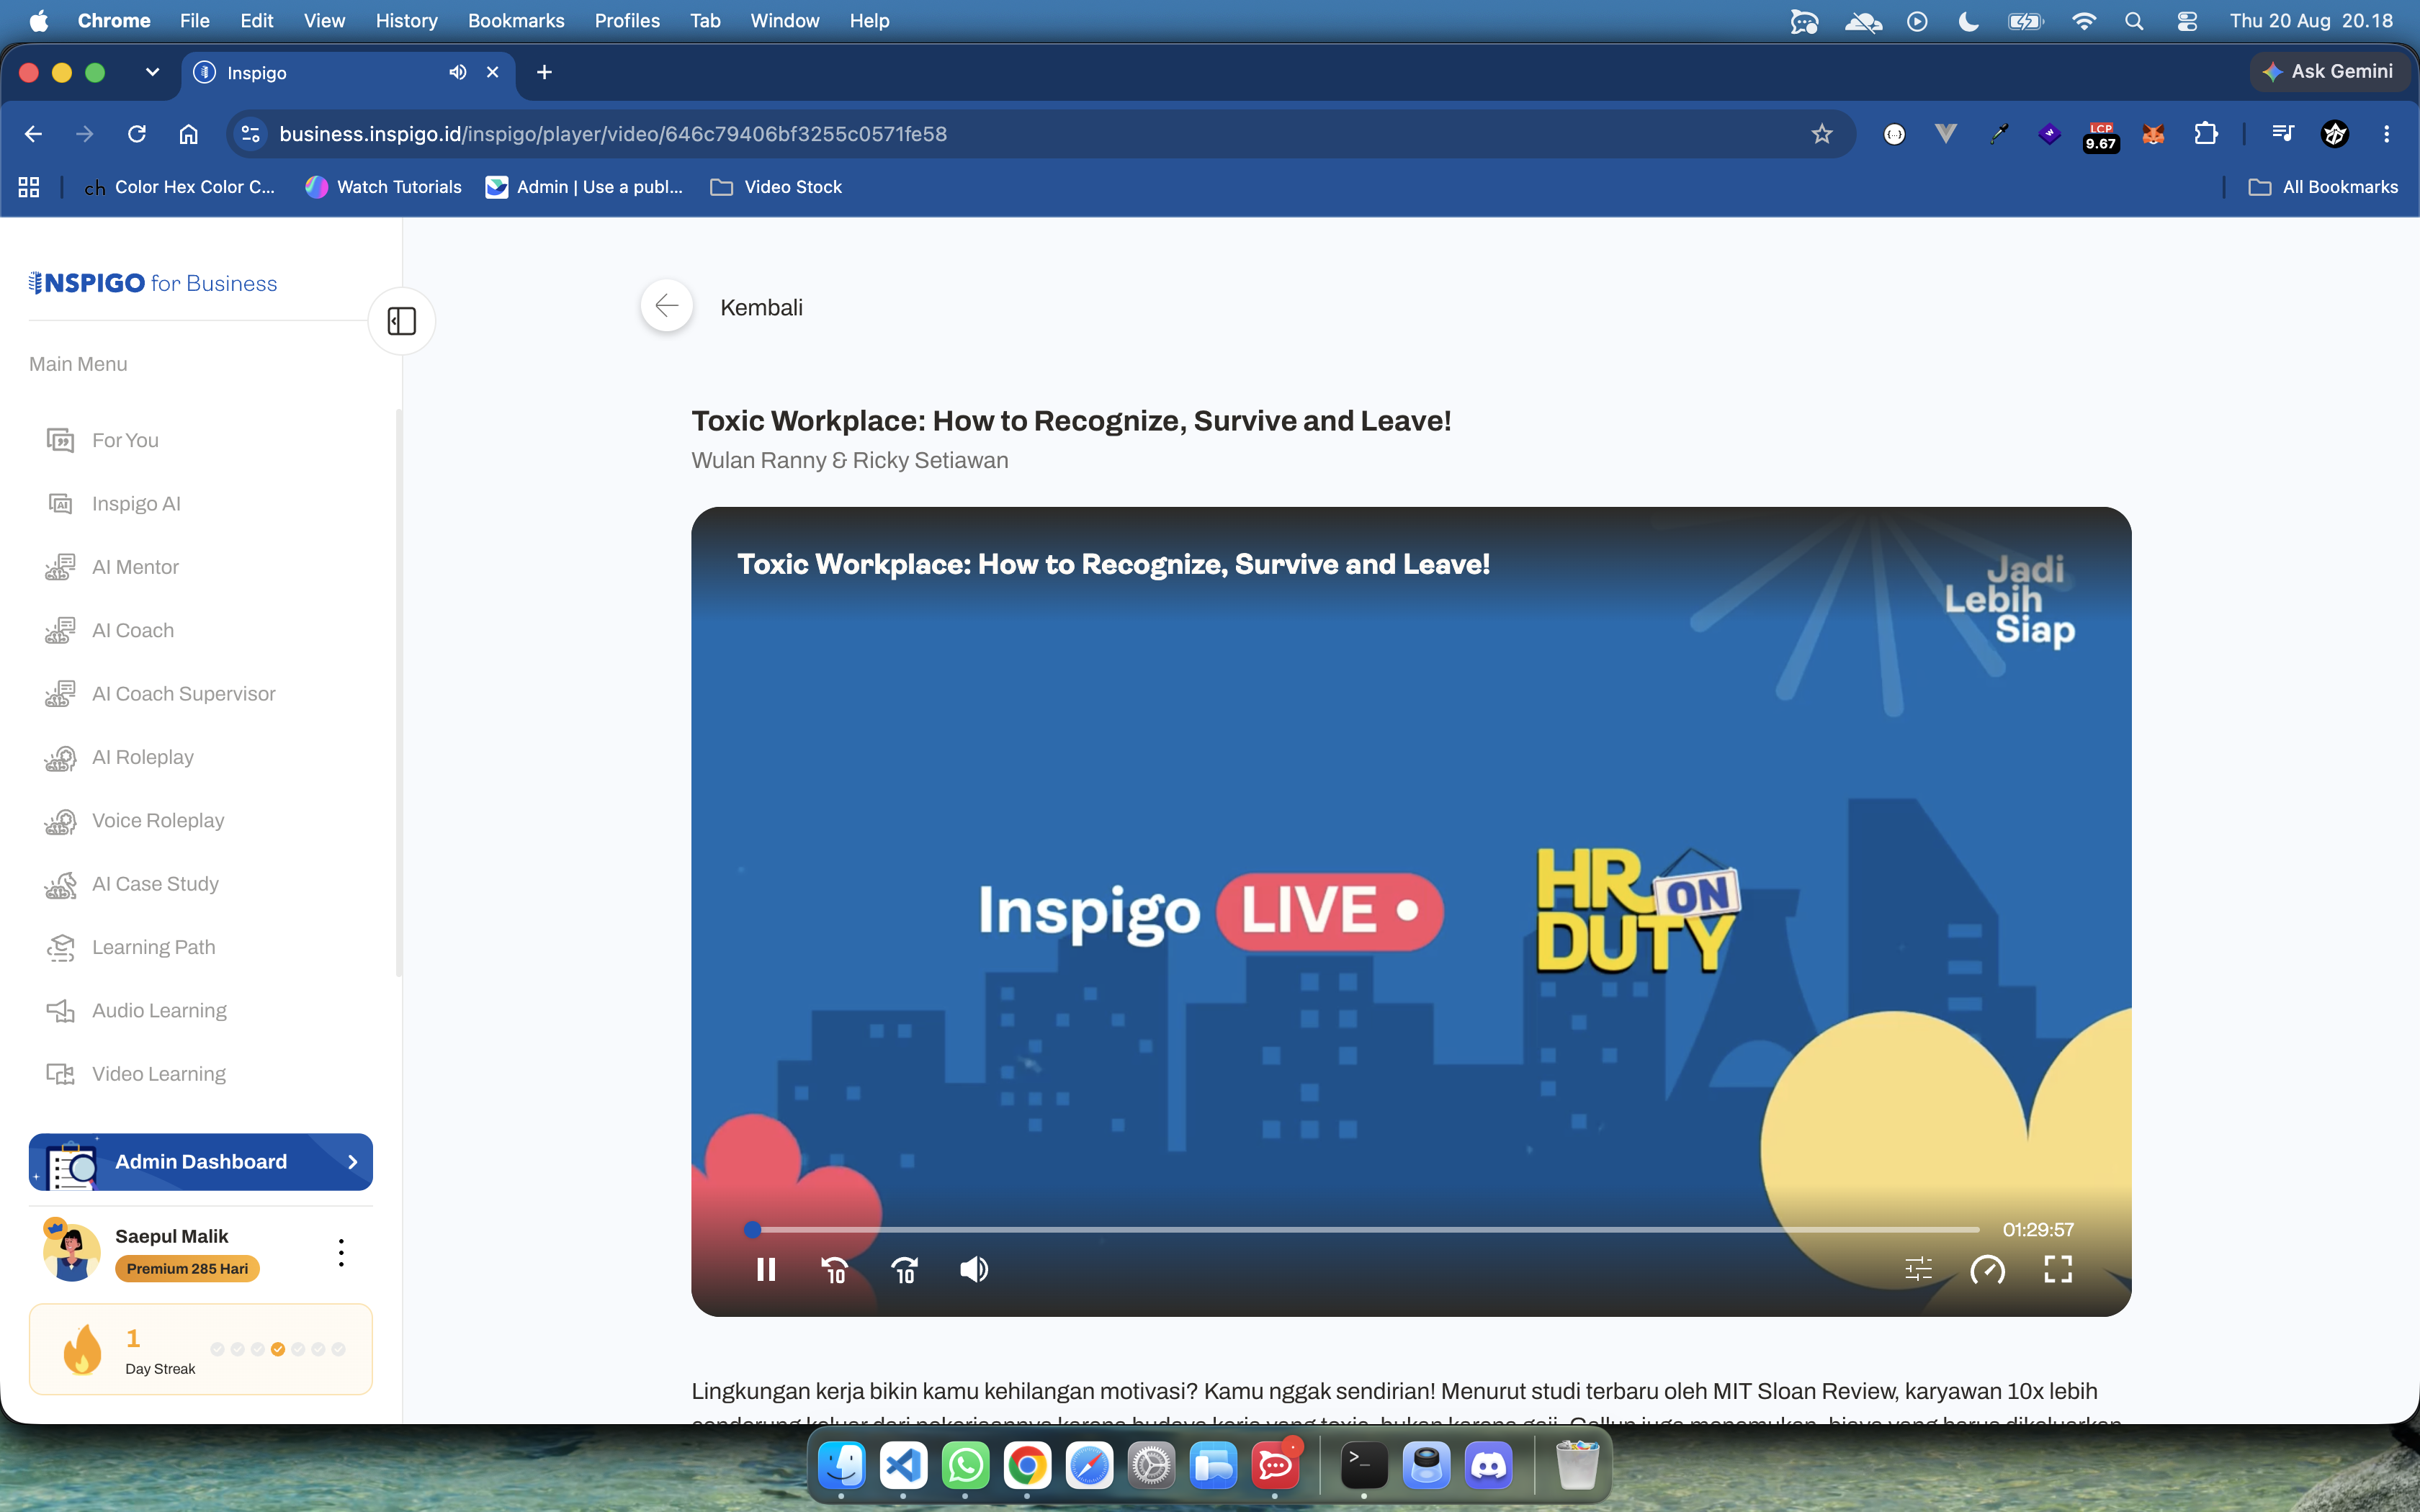Viewport: 2420px width, 1512px height.
Task: Go to Chrome home page
Action: pos(188,133)
